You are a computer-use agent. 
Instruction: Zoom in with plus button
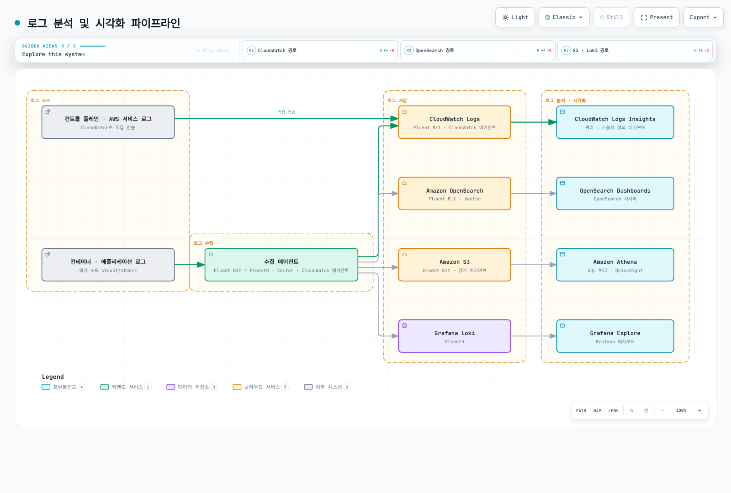[x=699, y=411]
